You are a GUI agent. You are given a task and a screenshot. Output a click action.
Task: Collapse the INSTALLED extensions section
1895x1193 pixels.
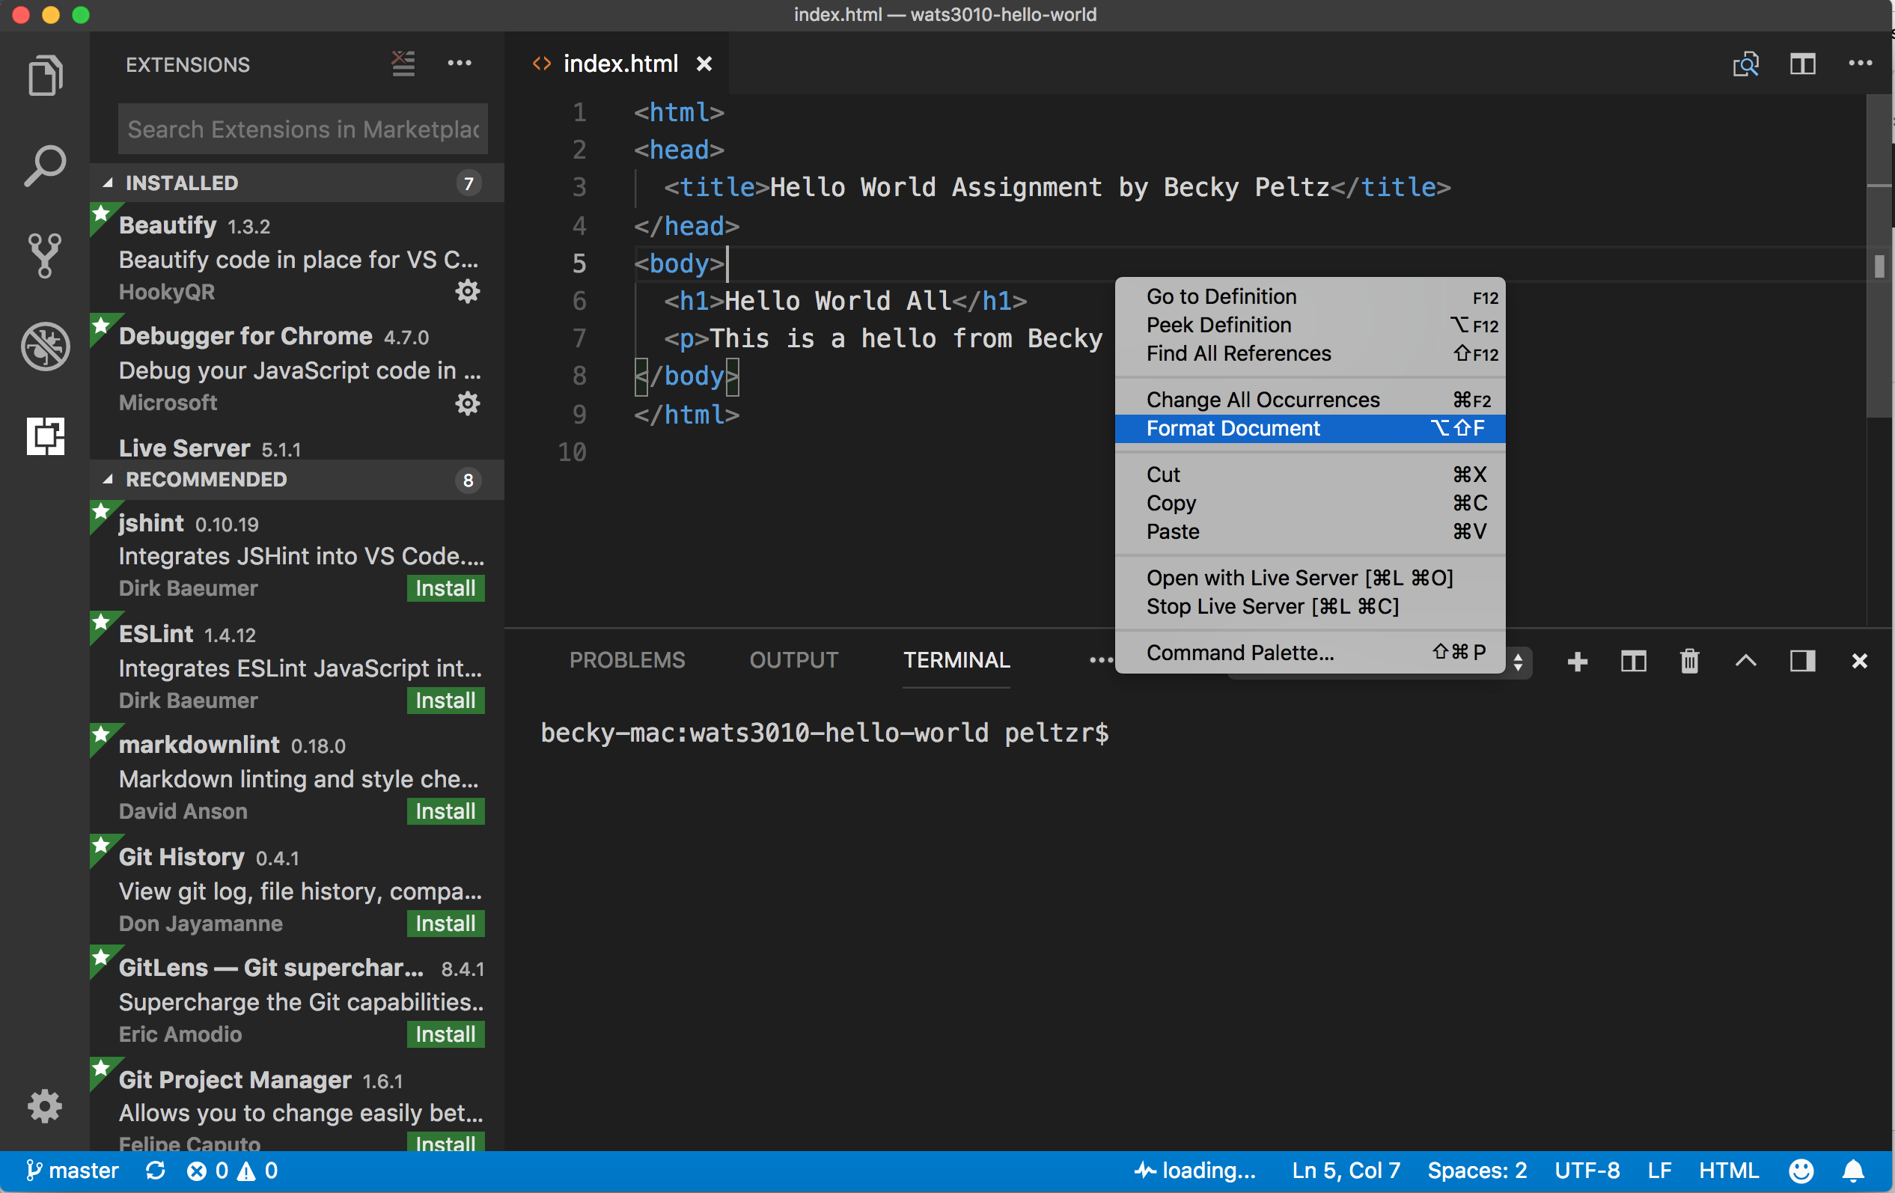181,183
